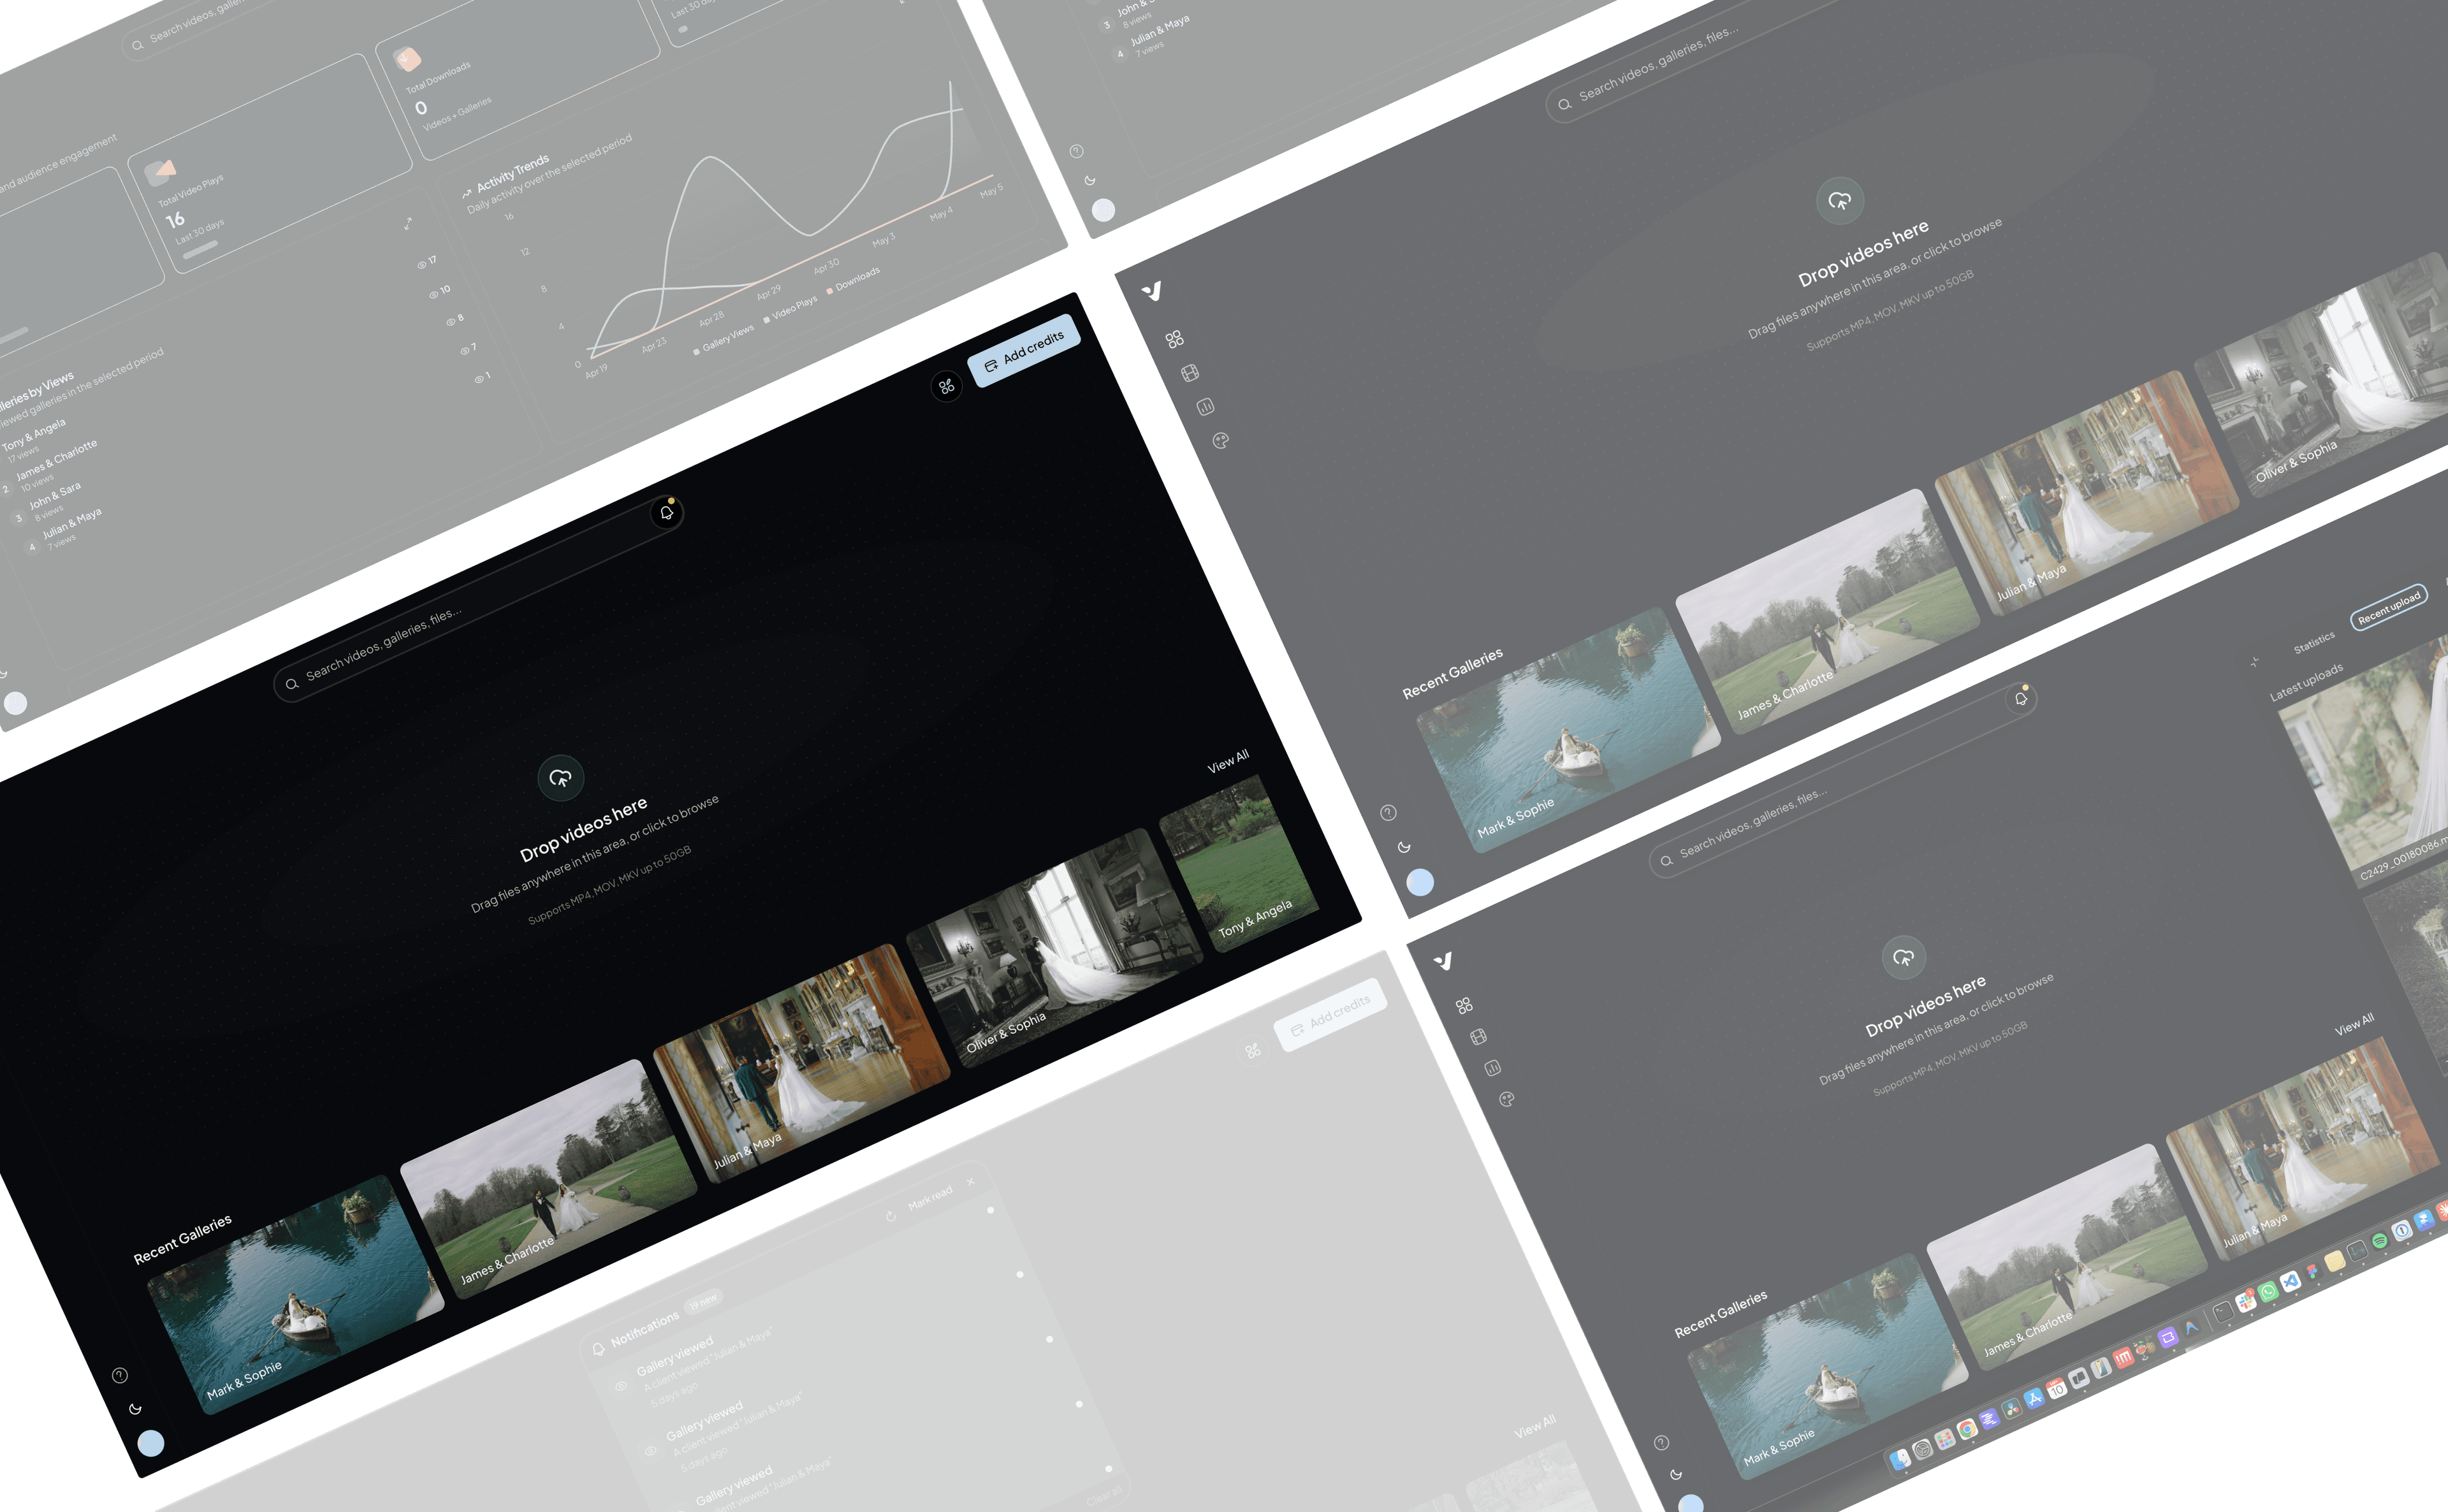The height and width of the screenshot is (1512, 2448).
Task: Select the Recent upload tab
Action: click(x=2389, y=608)
